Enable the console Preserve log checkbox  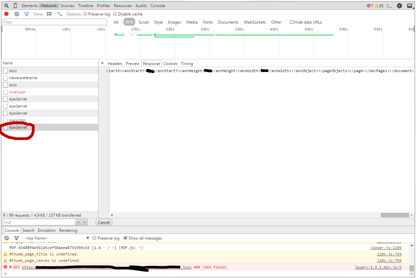pyautogui.click(x=95, y=238)
